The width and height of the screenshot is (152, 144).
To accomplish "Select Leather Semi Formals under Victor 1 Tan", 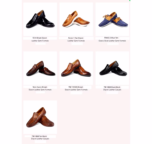I will (x=76, y=41).
